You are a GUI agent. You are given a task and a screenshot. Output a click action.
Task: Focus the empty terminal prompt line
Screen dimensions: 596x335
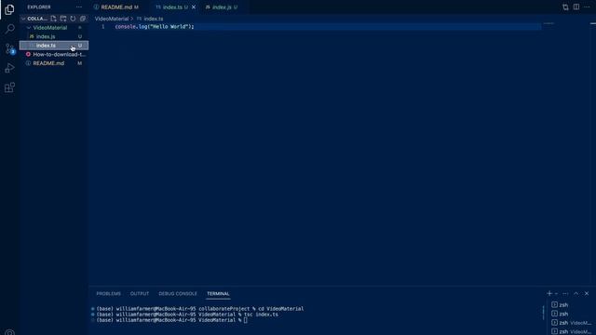[171, 320]
